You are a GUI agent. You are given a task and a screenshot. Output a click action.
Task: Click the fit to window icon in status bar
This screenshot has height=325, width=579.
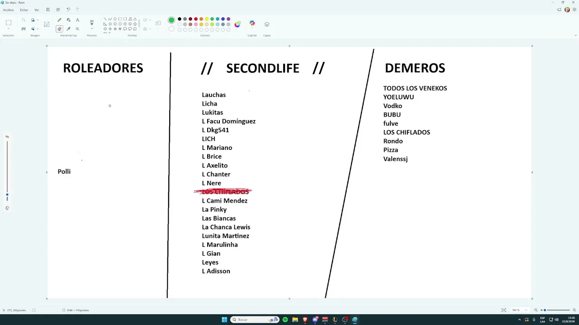click(503, 310)
